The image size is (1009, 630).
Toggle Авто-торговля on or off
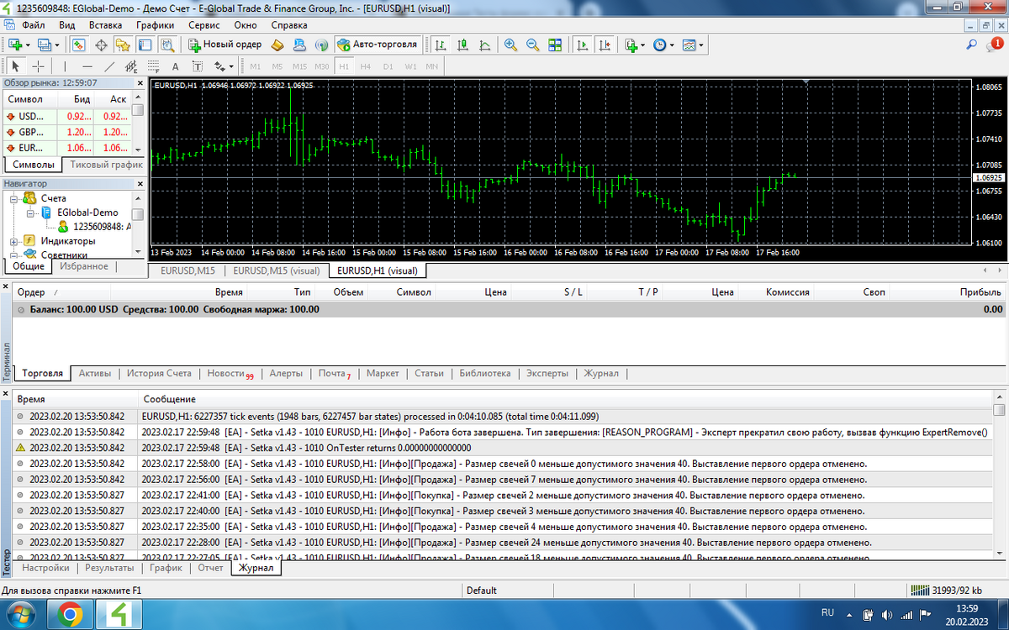(377, 45)
